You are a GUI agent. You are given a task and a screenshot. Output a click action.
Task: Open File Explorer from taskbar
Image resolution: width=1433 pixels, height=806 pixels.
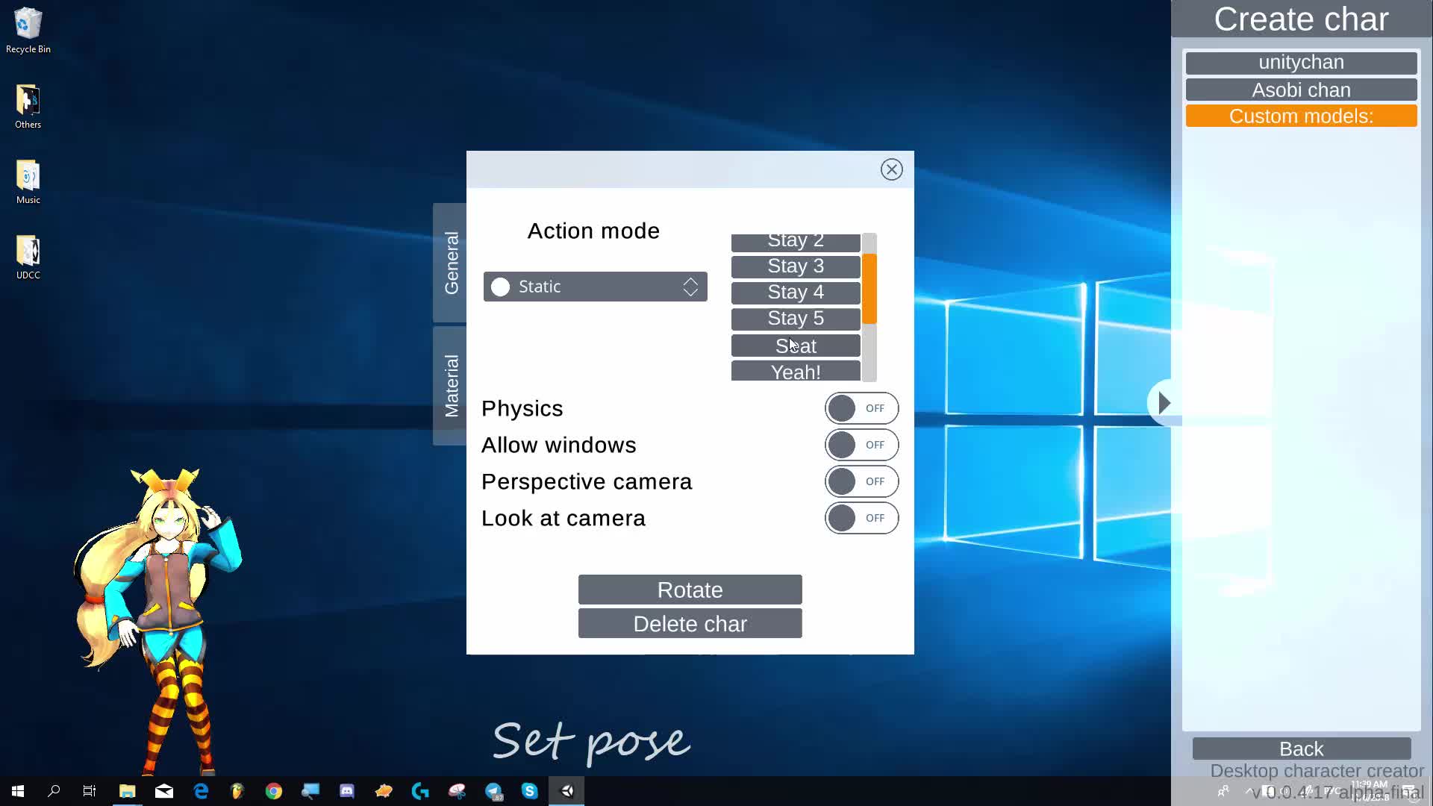point(128,791)
